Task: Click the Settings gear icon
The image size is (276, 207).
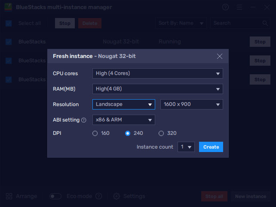Action: tap(117, 196)
